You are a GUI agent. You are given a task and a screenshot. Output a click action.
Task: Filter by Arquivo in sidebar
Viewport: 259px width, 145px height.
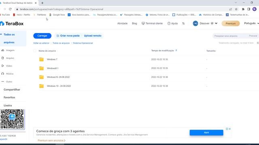tap(10, 58)
